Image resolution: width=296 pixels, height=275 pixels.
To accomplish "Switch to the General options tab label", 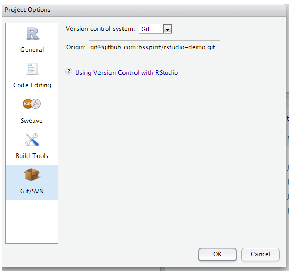I will (x=32, y=50).
